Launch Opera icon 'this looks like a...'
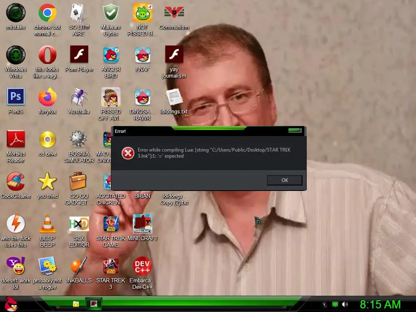The height and width of the screenshot is (312, 416). [x=47, y=55]
